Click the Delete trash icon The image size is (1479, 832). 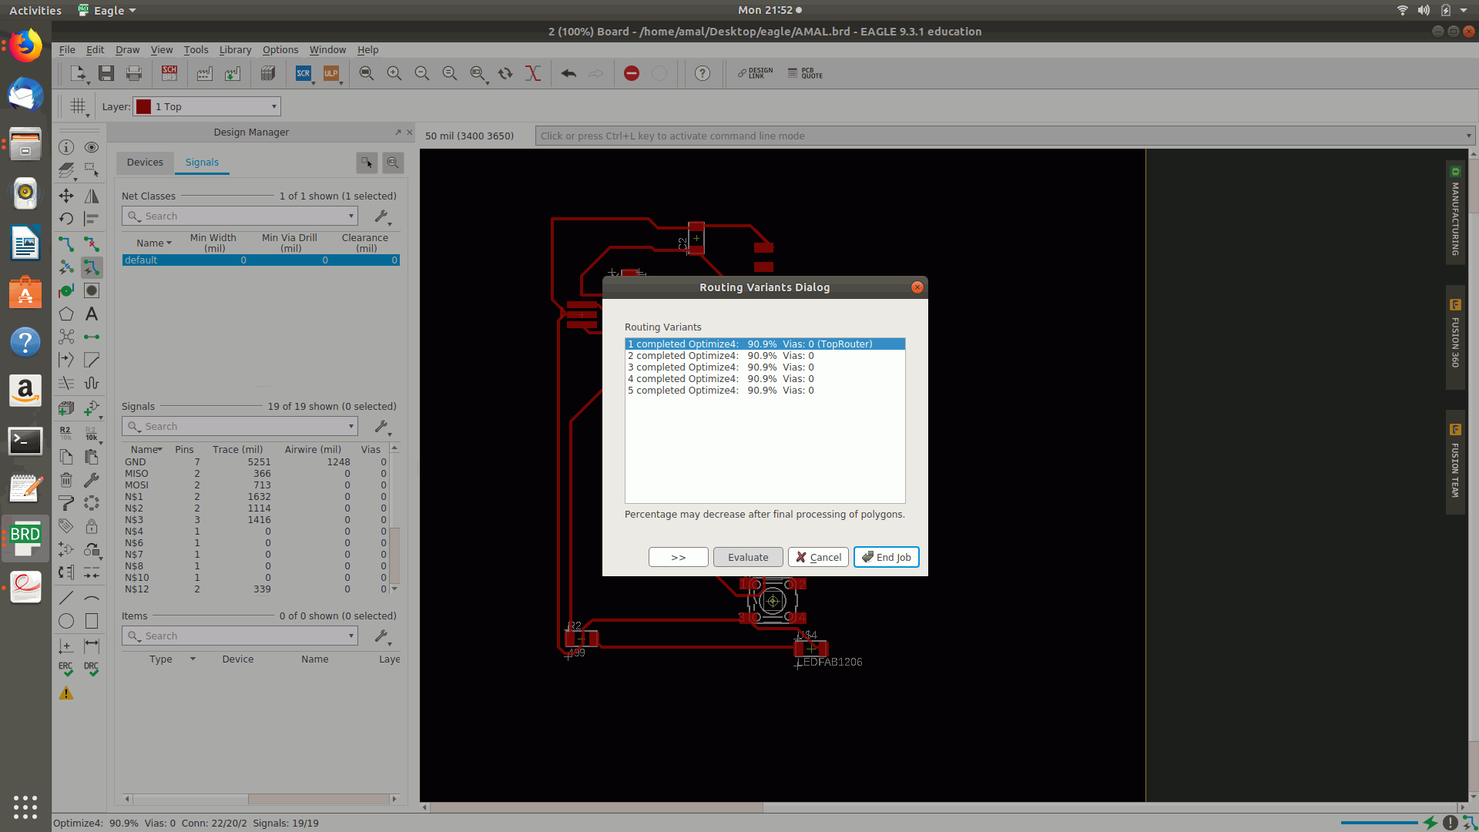[x=66, y=480]
